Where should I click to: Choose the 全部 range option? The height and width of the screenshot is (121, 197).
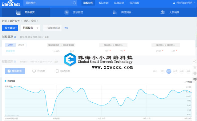(188, 71)
